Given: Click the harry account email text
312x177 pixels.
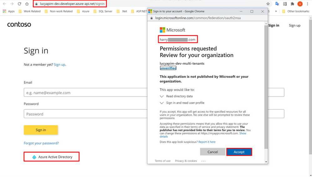Looking at the screenshot, I should (x=178, y=40).
